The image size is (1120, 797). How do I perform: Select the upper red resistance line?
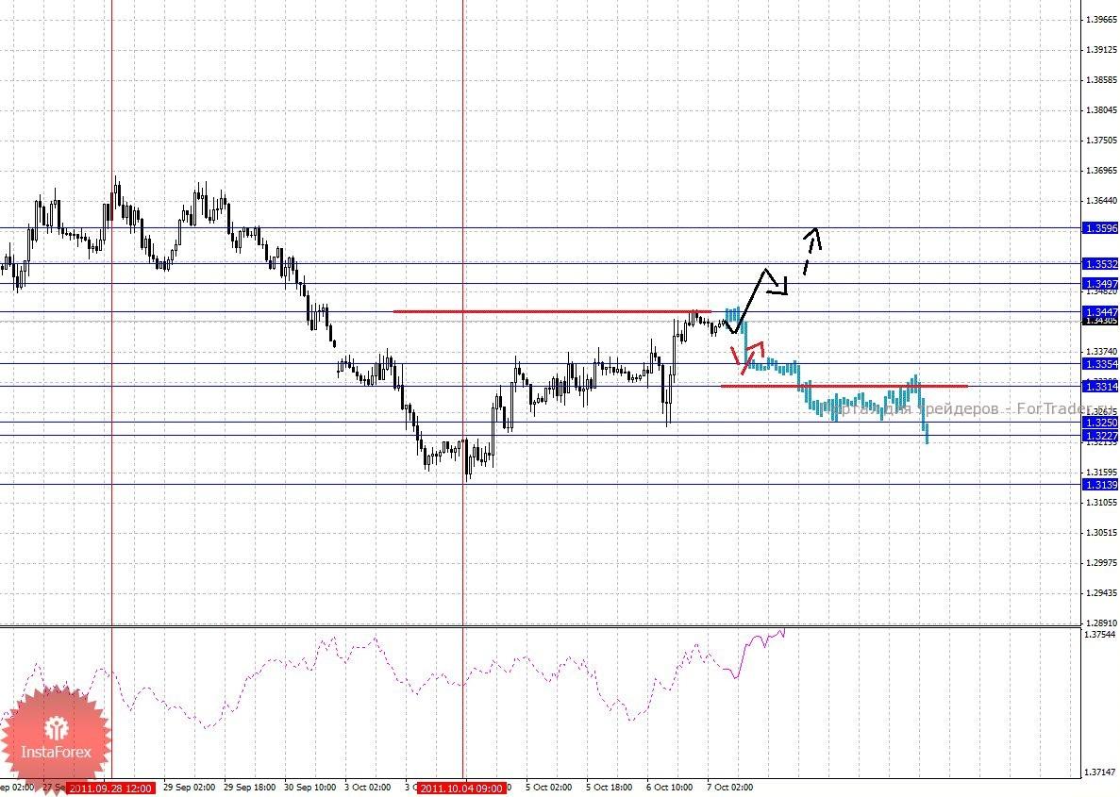click(552, 311)
